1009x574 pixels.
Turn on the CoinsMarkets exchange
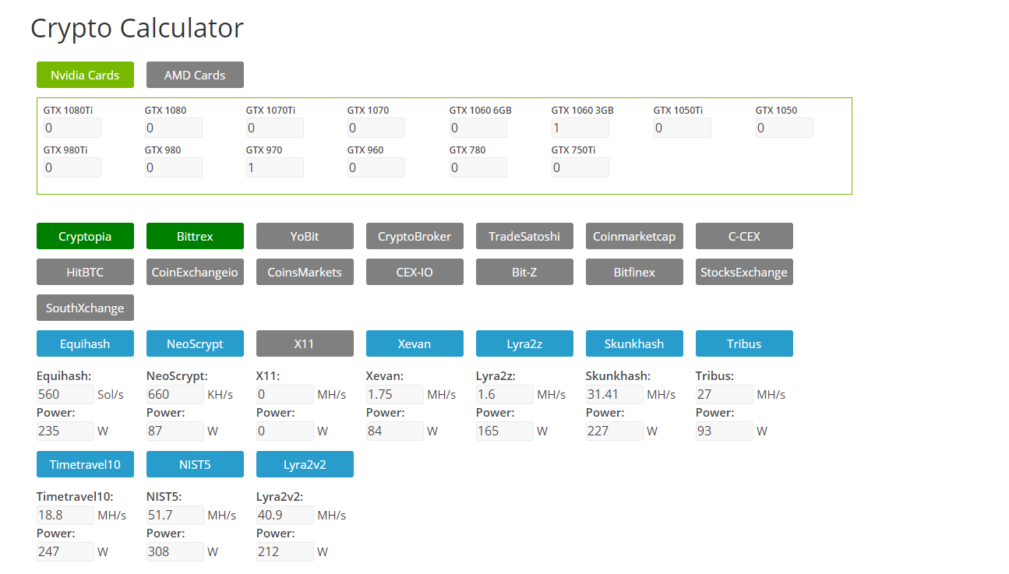[x=305, y=272]
